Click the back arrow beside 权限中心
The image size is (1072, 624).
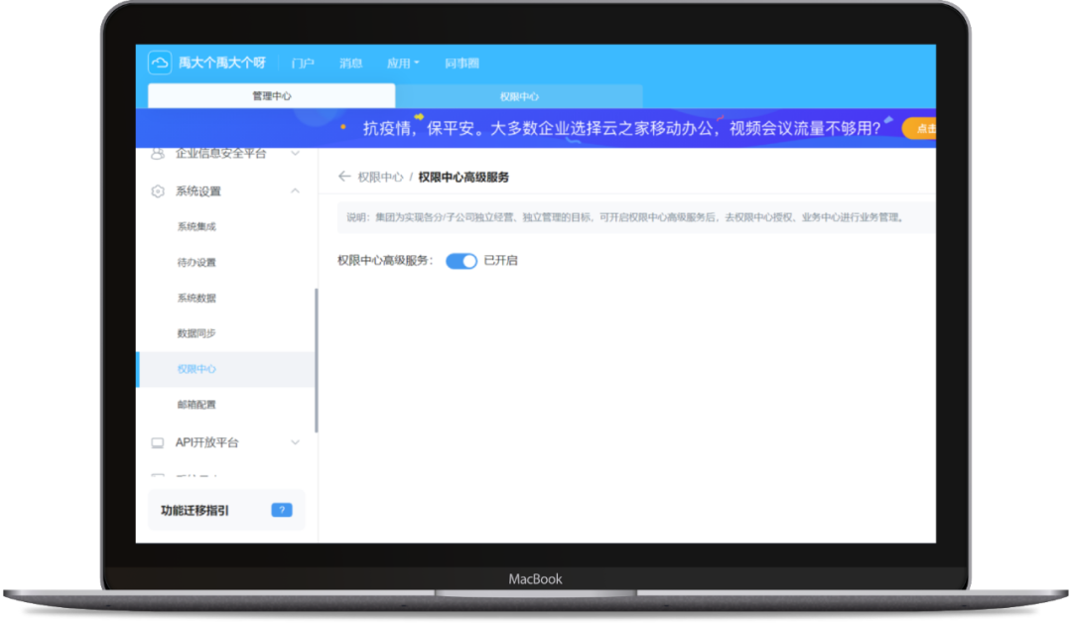pyautogui.click(x=343, y=177)
